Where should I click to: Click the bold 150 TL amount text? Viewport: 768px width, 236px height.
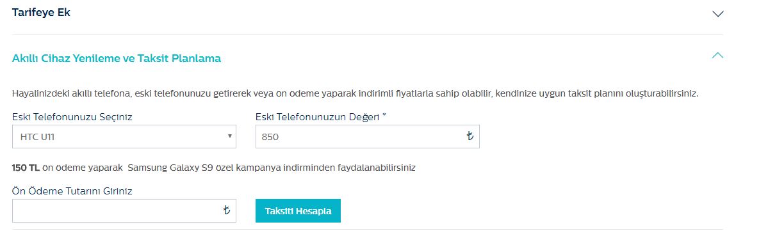(26, 168)
